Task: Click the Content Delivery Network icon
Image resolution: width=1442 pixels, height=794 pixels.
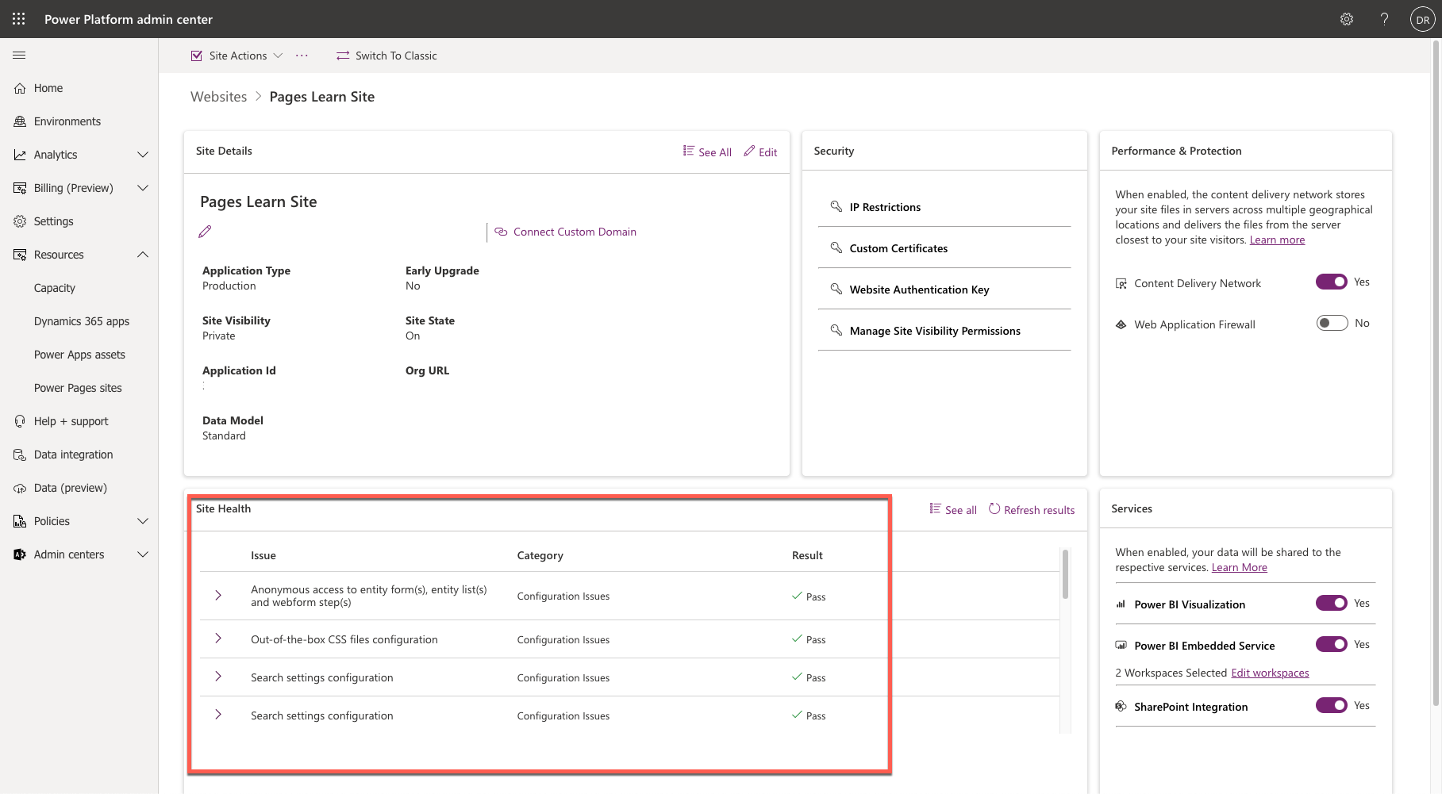Action: click(x=1121, y=283)
